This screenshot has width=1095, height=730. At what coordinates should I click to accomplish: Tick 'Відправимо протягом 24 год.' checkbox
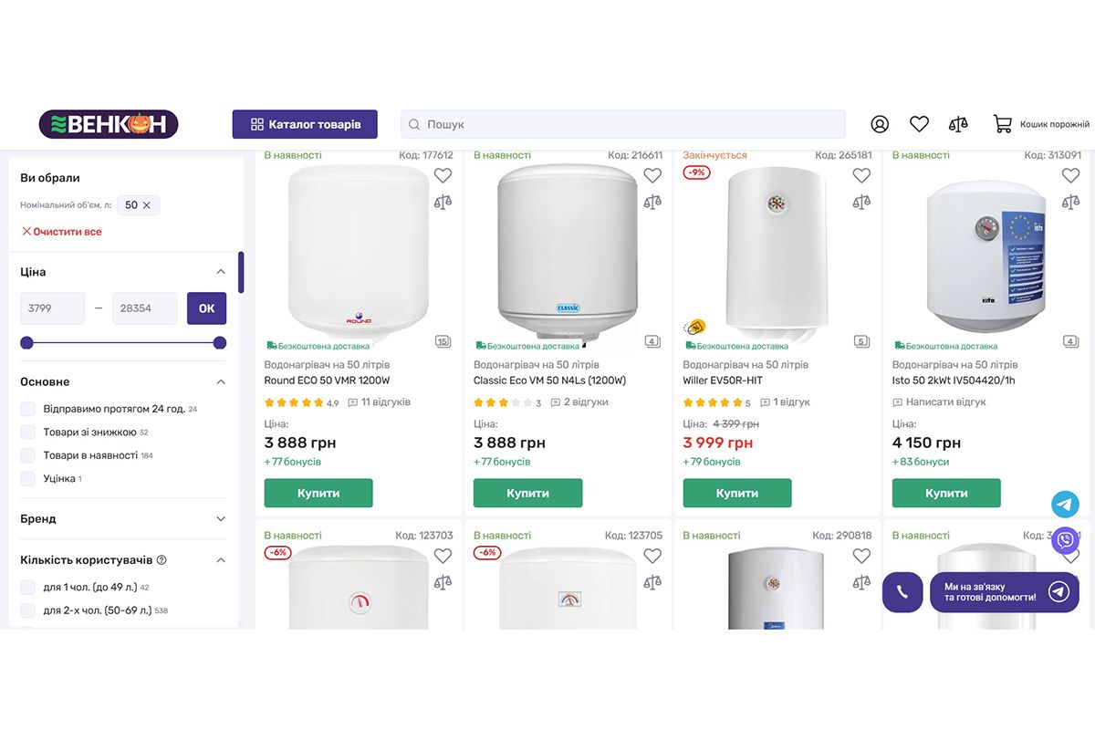pyautogui.click(x=28, y=409)
